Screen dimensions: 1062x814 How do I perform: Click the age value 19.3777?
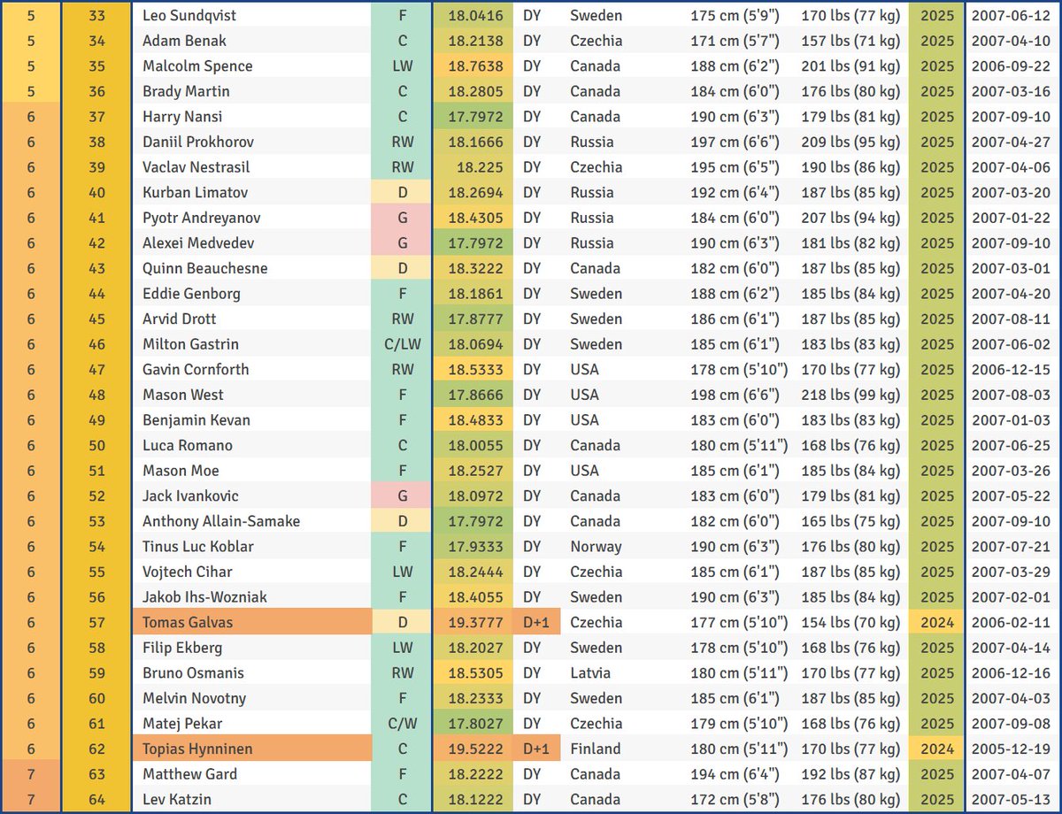[475, 623]
